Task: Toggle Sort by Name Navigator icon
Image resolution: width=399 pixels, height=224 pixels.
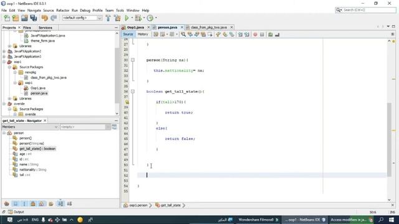Action: [x=60, y=203]
